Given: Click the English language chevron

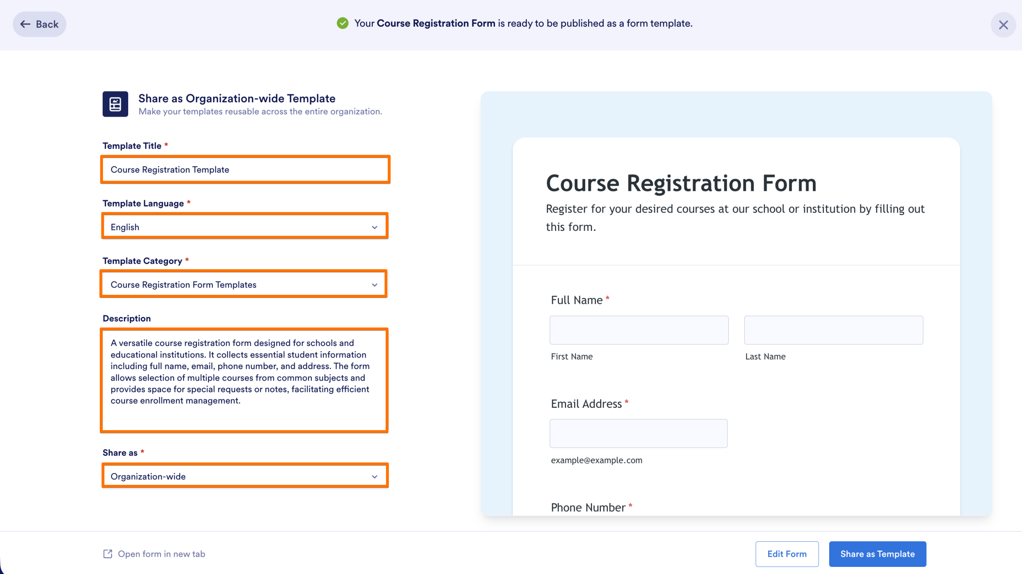Looking at the screenshot, I should [x=374, y=226].
